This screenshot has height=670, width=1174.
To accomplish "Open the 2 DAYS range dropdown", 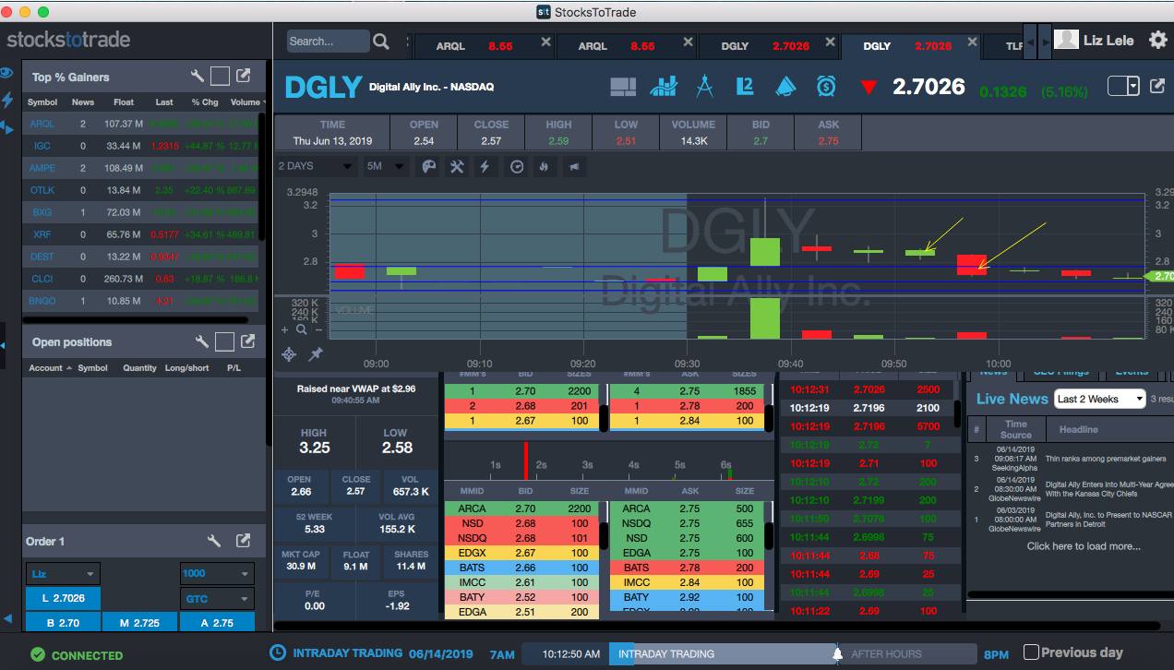I will point(316,166).
